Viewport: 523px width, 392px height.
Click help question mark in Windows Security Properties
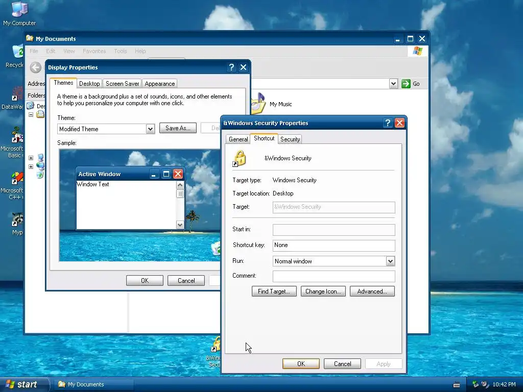click(x=388, y=123)
